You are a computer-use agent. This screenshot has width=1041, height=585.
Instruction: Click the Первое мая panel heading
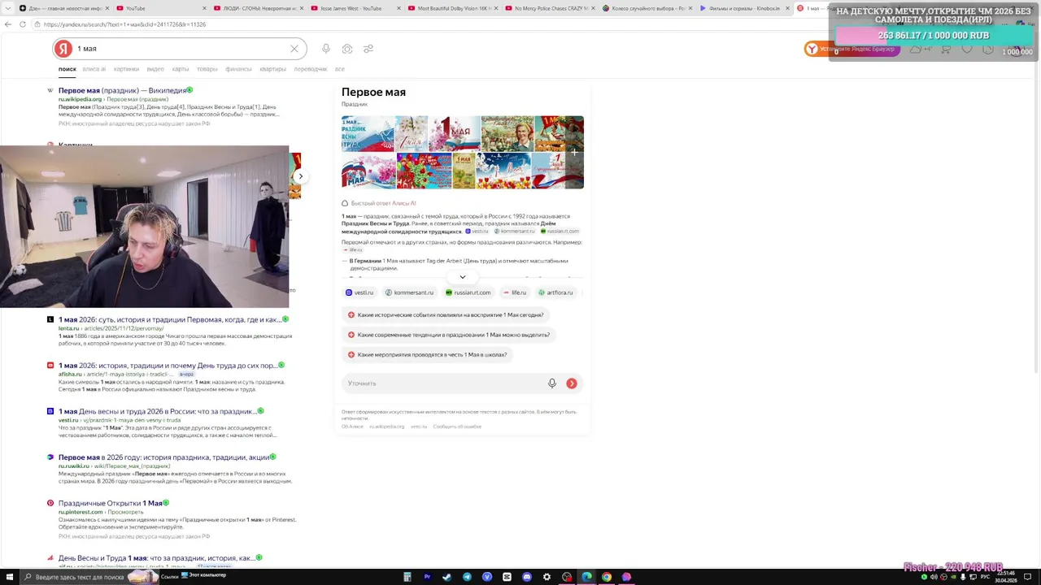click(x=373, y=92)
